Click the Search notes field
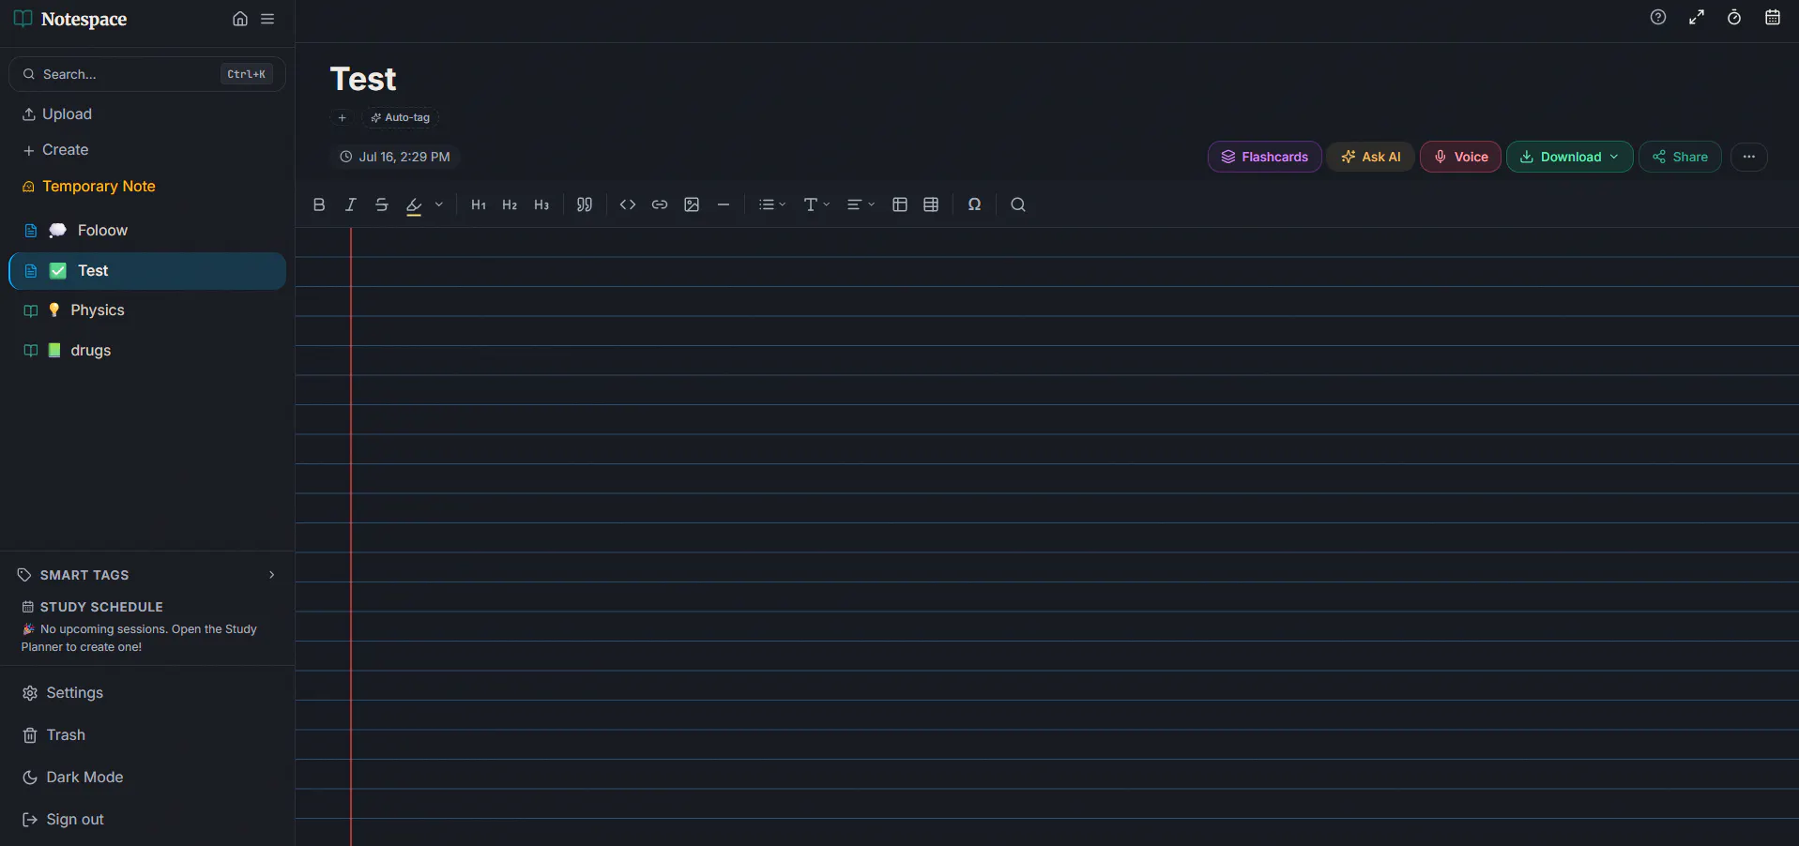Viewport: 1799px width, 846px height. [x=147, y=74]
